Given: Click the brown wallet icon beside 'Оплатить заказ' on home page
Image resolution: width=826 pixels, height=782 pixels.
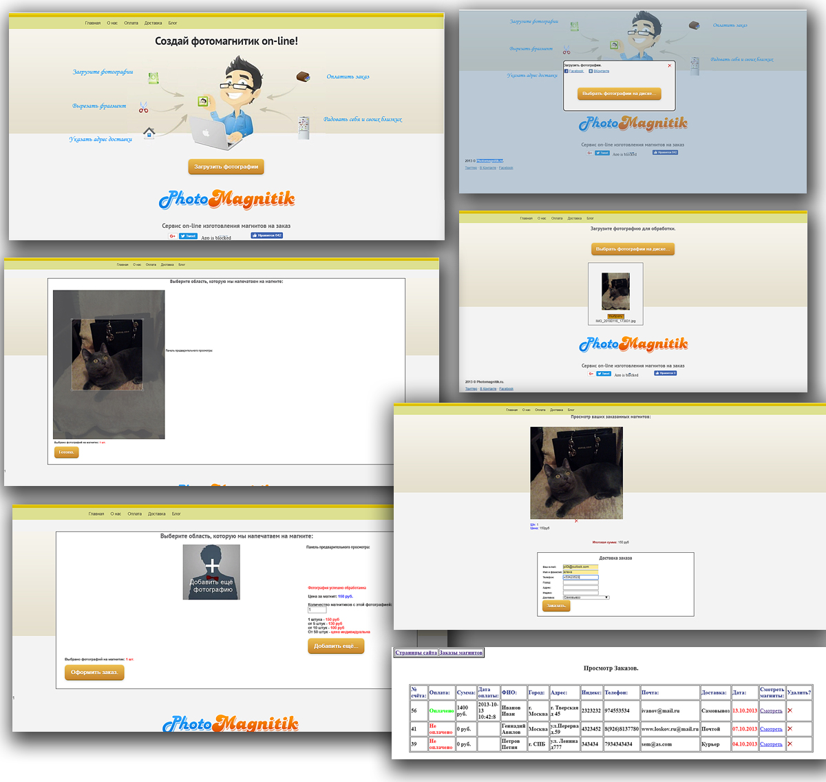Looking at the screenshot, I should [303, 76].
